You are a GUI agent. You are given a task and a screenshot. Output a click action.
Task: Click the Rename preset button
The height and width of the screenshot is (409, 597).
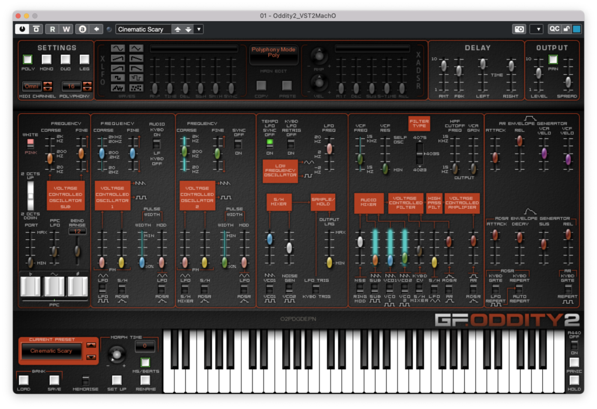145,380
